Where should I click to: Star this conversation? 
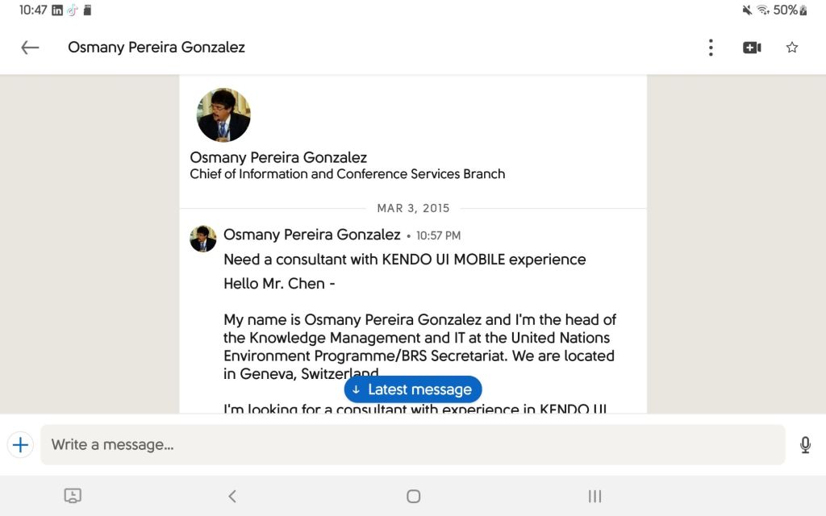point(792,48)
